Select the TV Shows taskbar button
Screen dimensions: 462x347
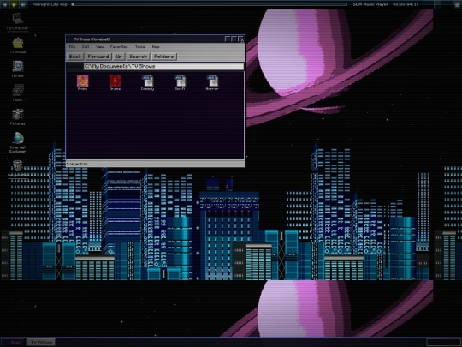(x=41, y=342)
